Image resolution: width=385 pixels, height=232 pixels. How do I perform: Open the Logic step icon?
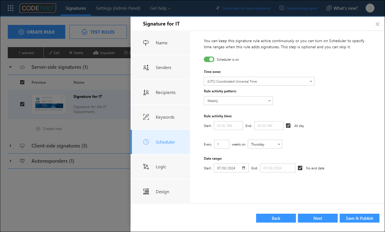[x=146, y=167]
